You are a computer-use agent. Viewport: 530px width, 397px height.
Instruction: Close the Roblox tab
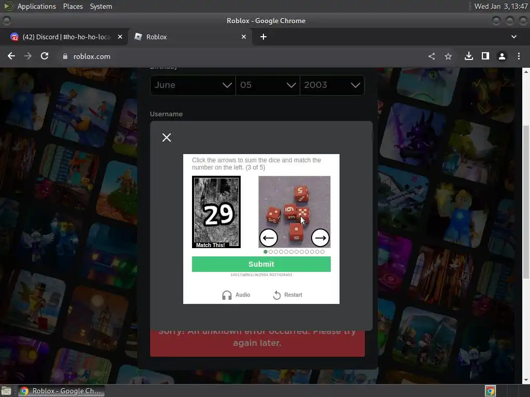(244, 37)
